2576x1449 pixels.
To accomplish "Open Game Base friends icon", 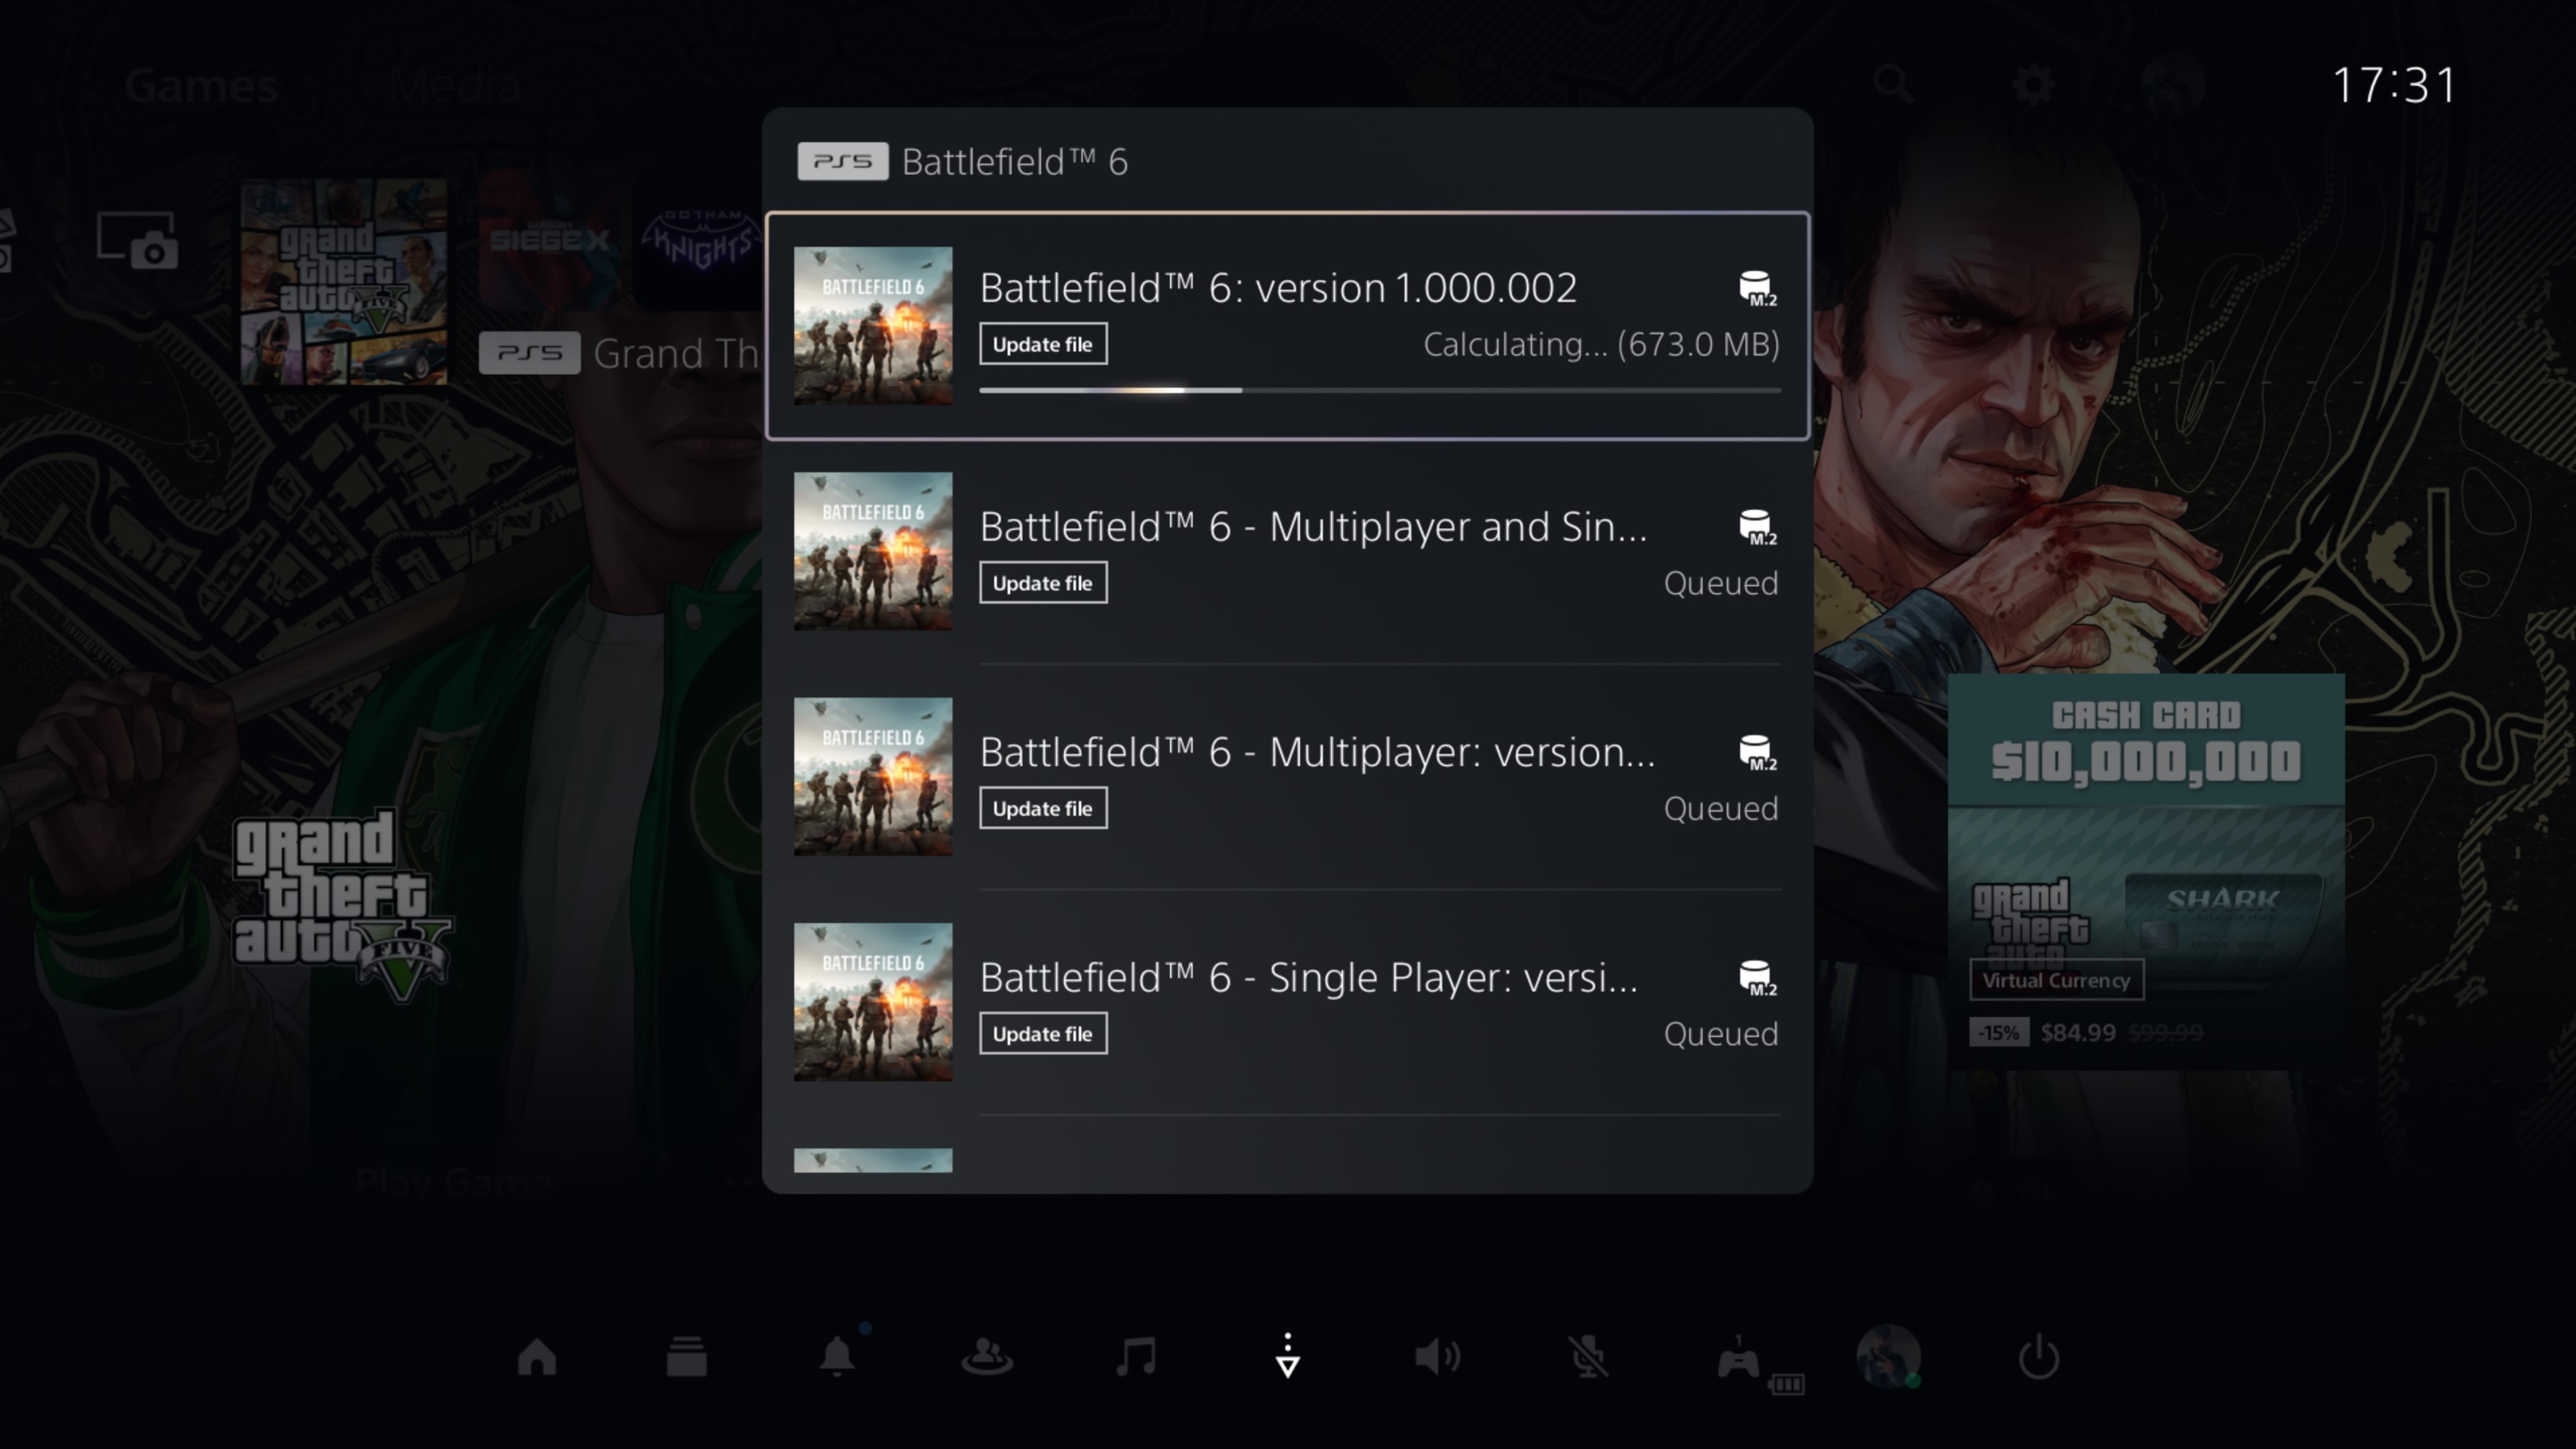I will click(987, 1357).
